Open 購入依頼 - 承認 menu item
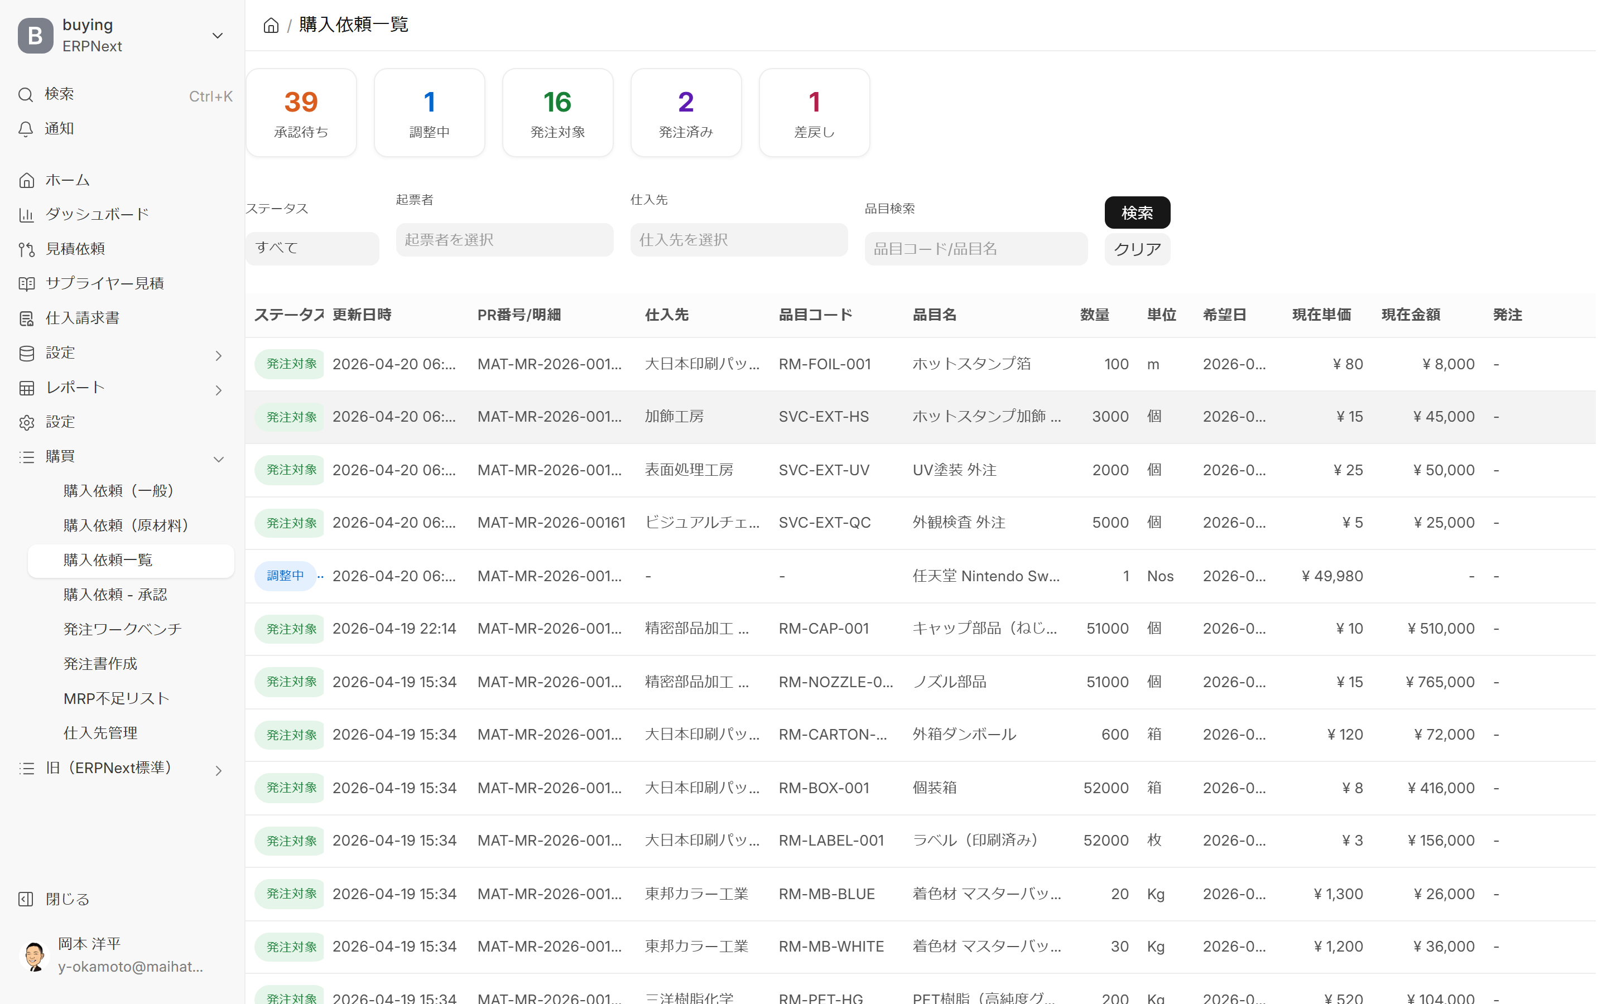This screenshot has height=1004, width=1607. pyautogui.click(x=115, y=594)
